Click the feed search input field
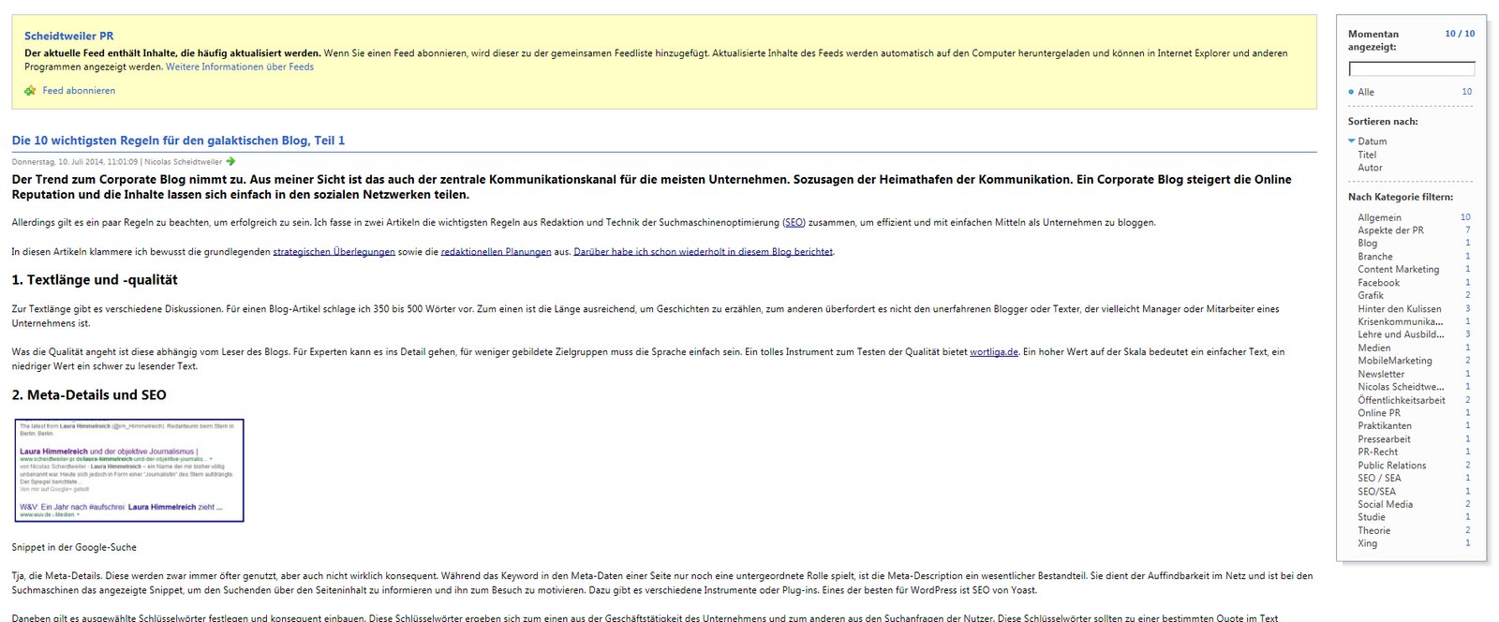Image resolution: width=1499 pixels, height=622 pixels. click(x=1411, y=69)
